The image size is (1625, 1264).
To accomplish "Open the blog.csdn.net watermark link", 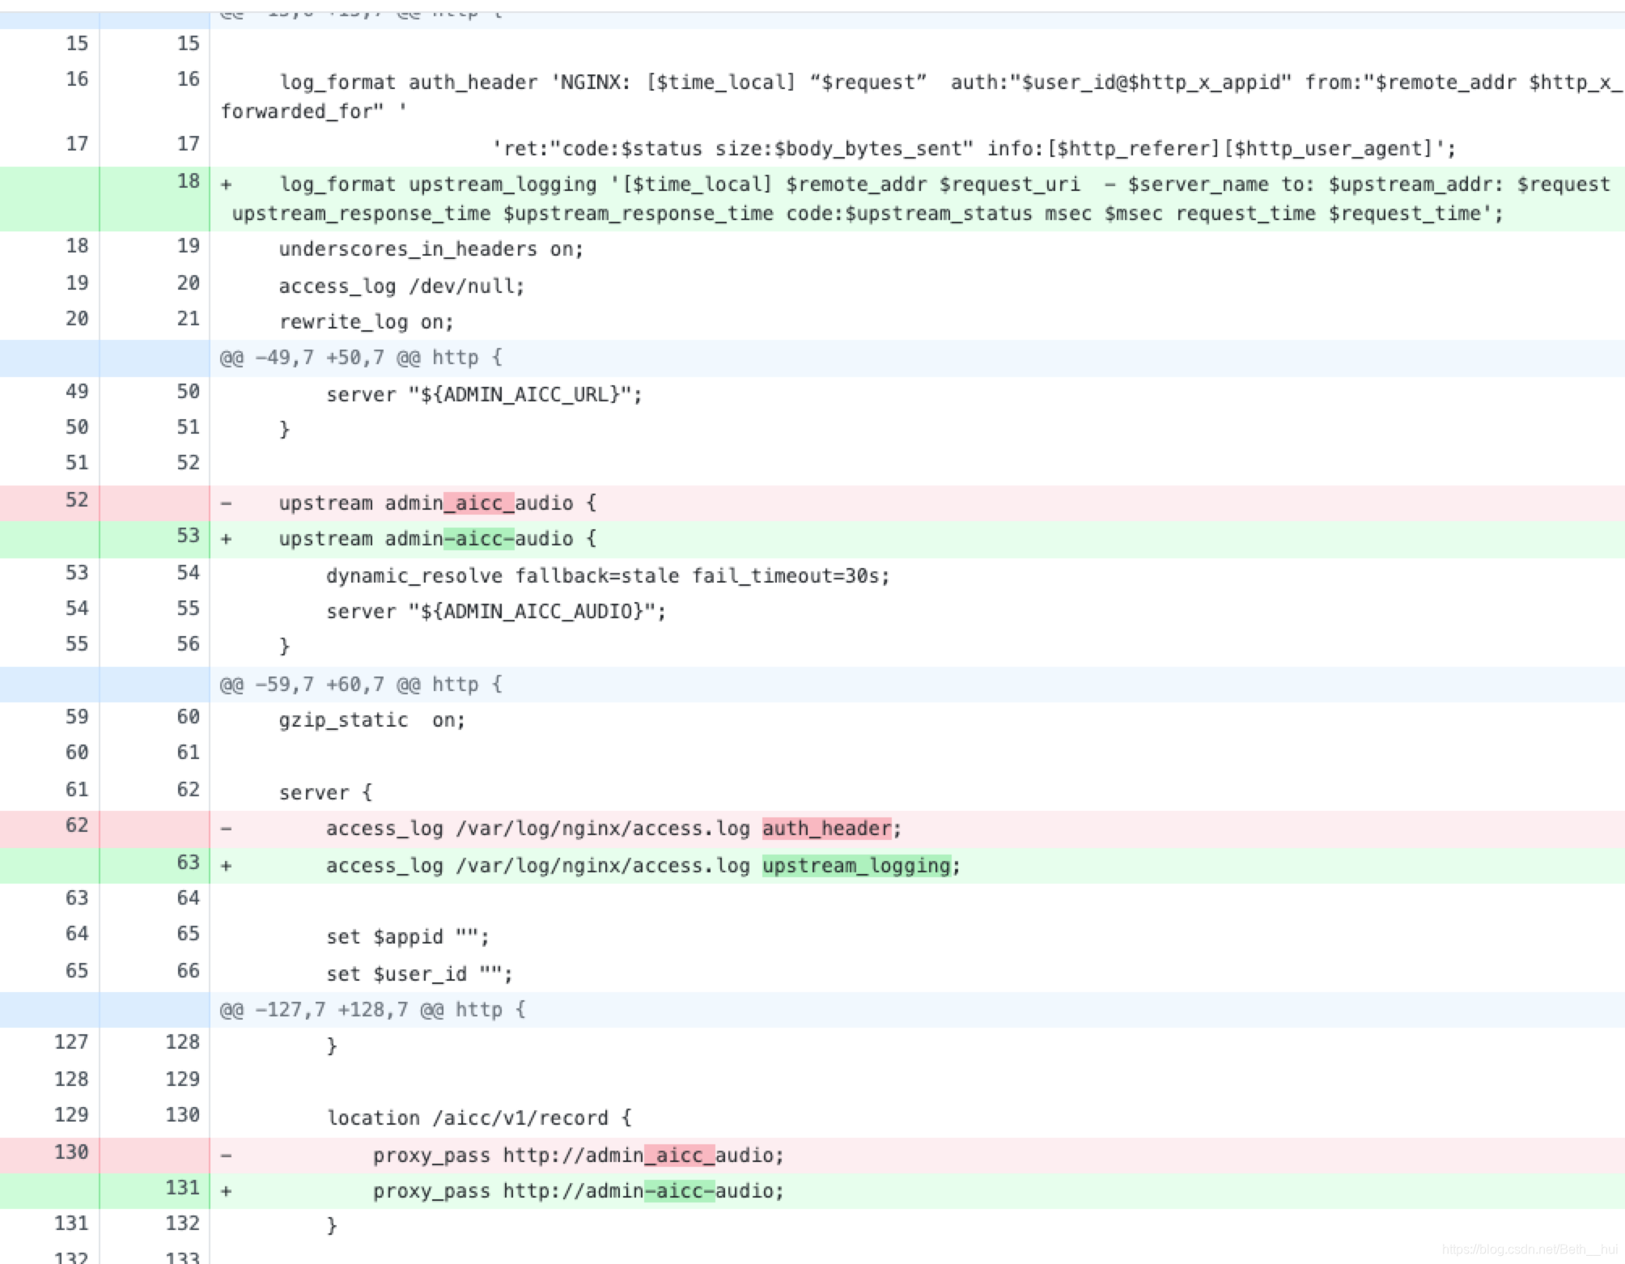I will [x=1529, y=1249].
